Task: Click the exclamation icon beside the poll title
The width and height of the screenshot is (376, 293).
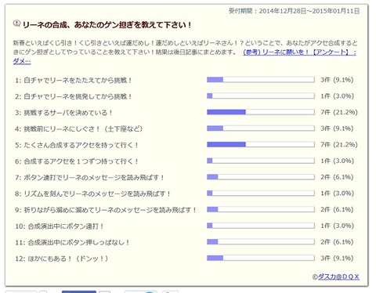Action: click(16, 24)
